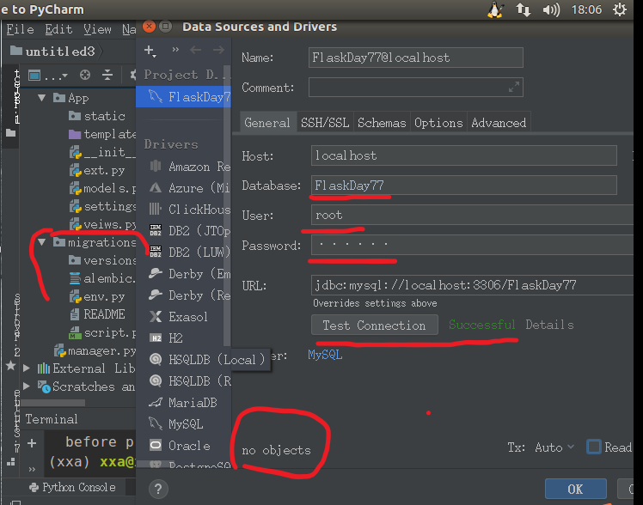Select the HSQLDB (Local) driver icon

click(x=156, y=359)
